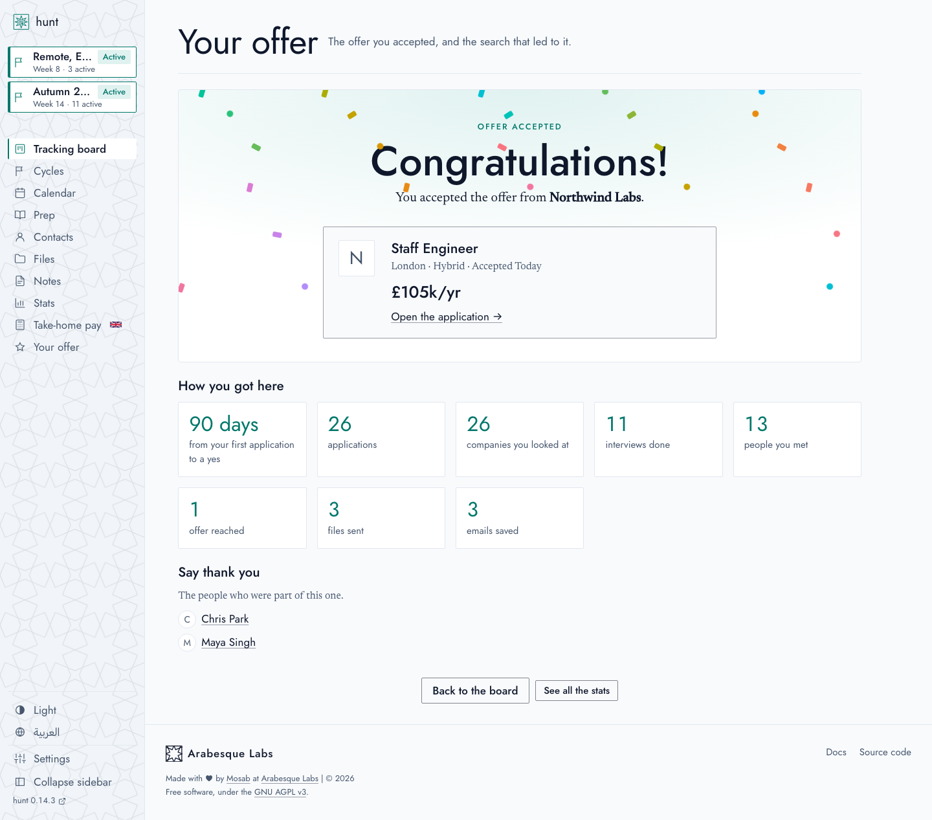Open Chris Park contact link

click(x=225, y=619)
